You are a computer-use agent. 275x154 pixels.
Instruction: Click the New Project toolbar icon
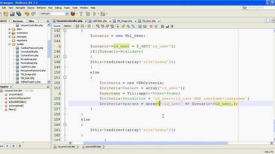point(6,14)
